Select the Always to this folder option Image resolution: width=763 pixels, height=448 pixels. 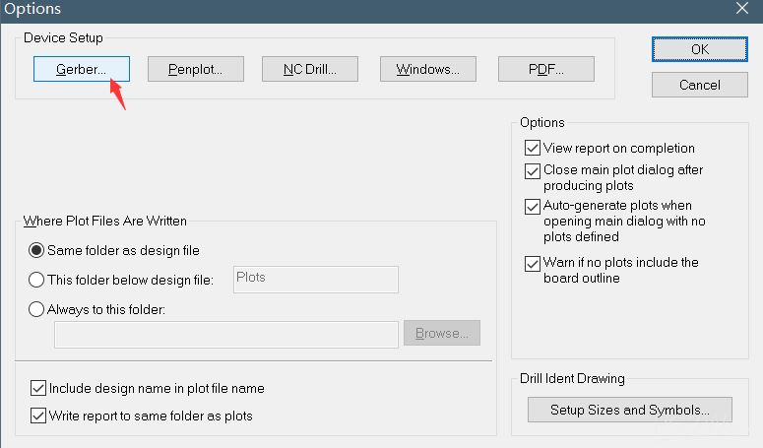pos(37,309)
